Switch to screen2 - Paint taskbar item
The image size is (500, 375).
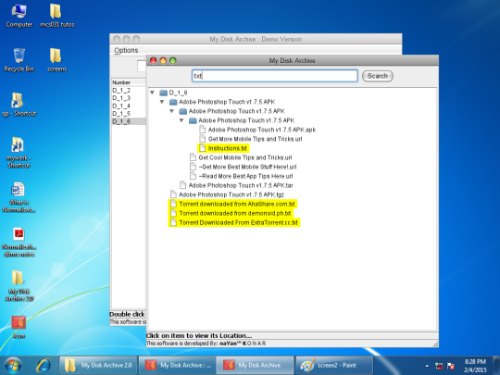(x=334, y=366)
